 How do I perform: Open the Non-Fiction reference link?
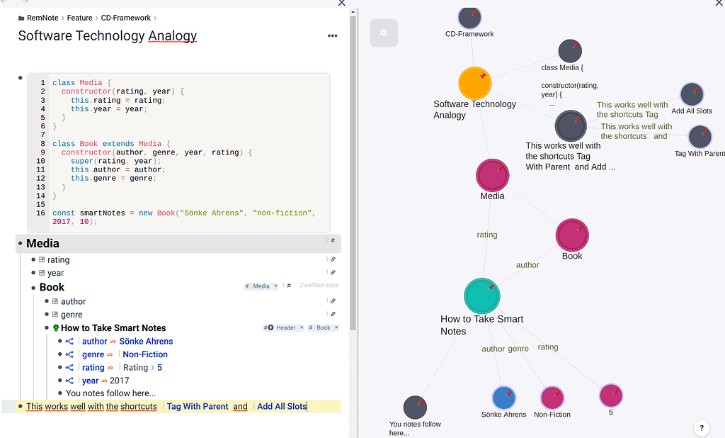point(145,354)
